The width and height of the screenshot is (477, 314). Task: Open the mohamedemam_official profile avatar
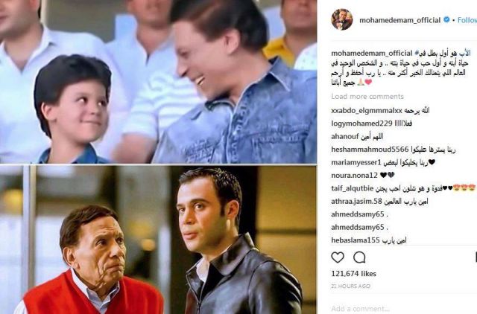(342, 19)
